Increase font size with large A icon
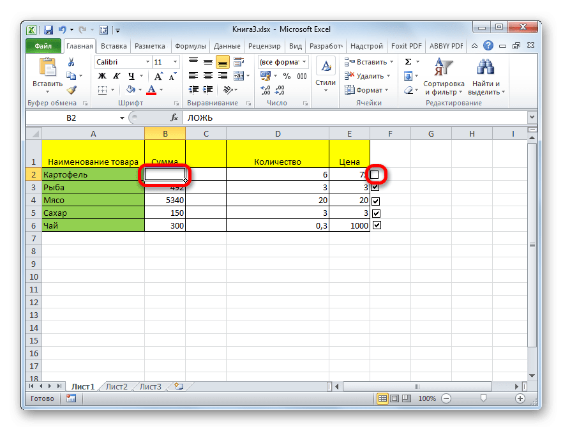 tap(158, 76)
